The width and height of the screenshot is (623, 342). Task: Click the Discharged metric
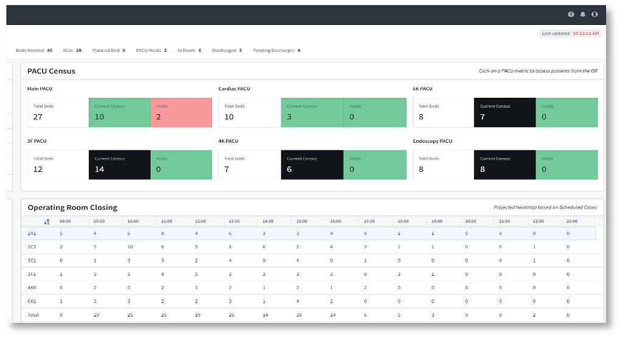pyautogui.click(x=227, y=50)
